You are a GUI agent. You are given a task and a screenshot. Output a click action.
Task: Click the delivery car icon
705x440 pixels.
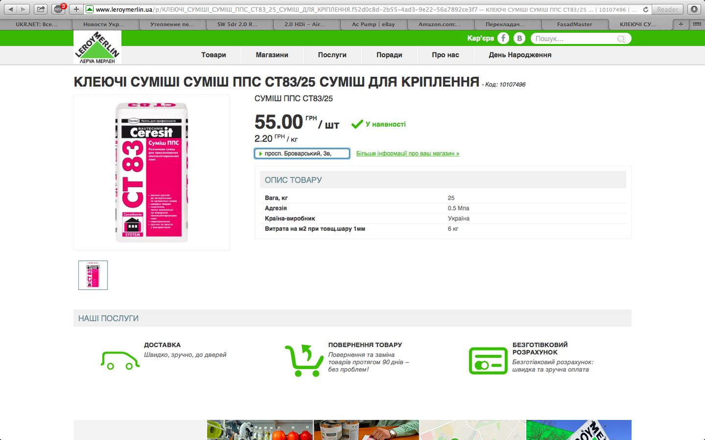coord(120,360)
